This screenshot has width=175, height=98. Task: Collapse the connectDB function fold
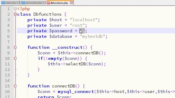coord(15,86)
